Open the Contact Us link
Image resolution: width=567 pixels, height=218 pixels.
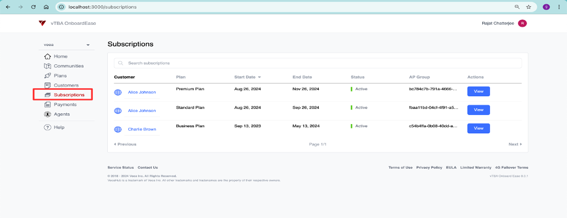(148, 167)
